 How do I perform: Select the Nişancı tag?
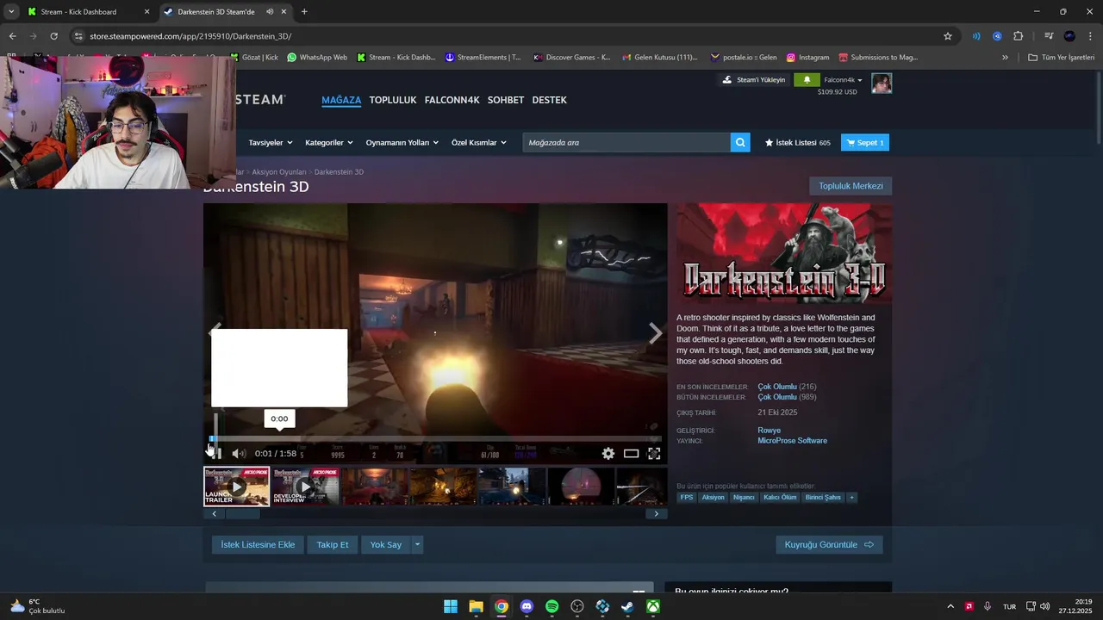coord(743,498)
